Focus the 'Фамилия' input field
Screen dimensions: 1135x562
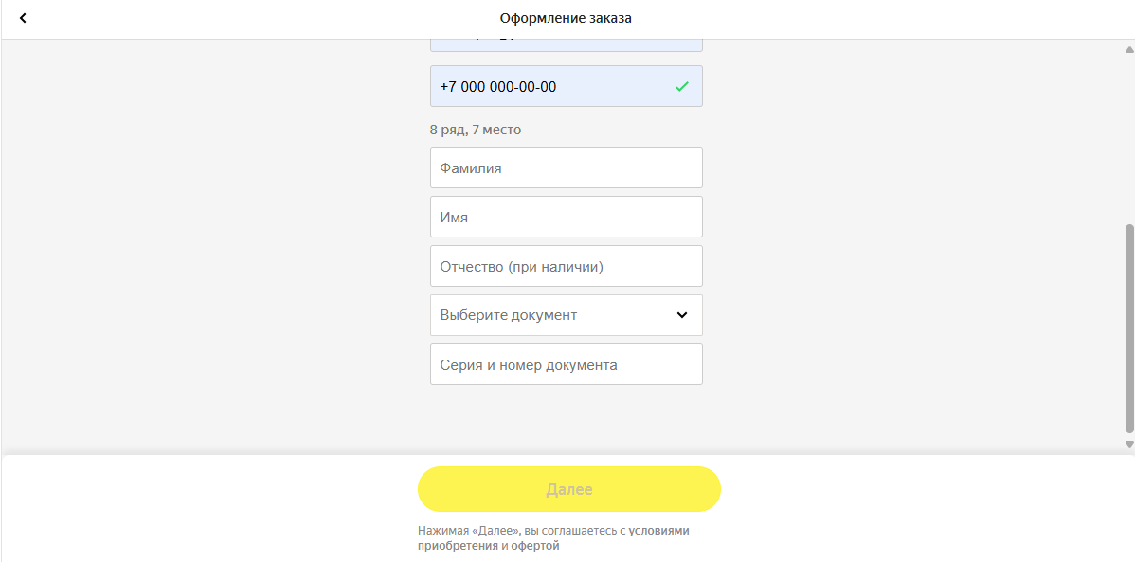coord(566,167)
